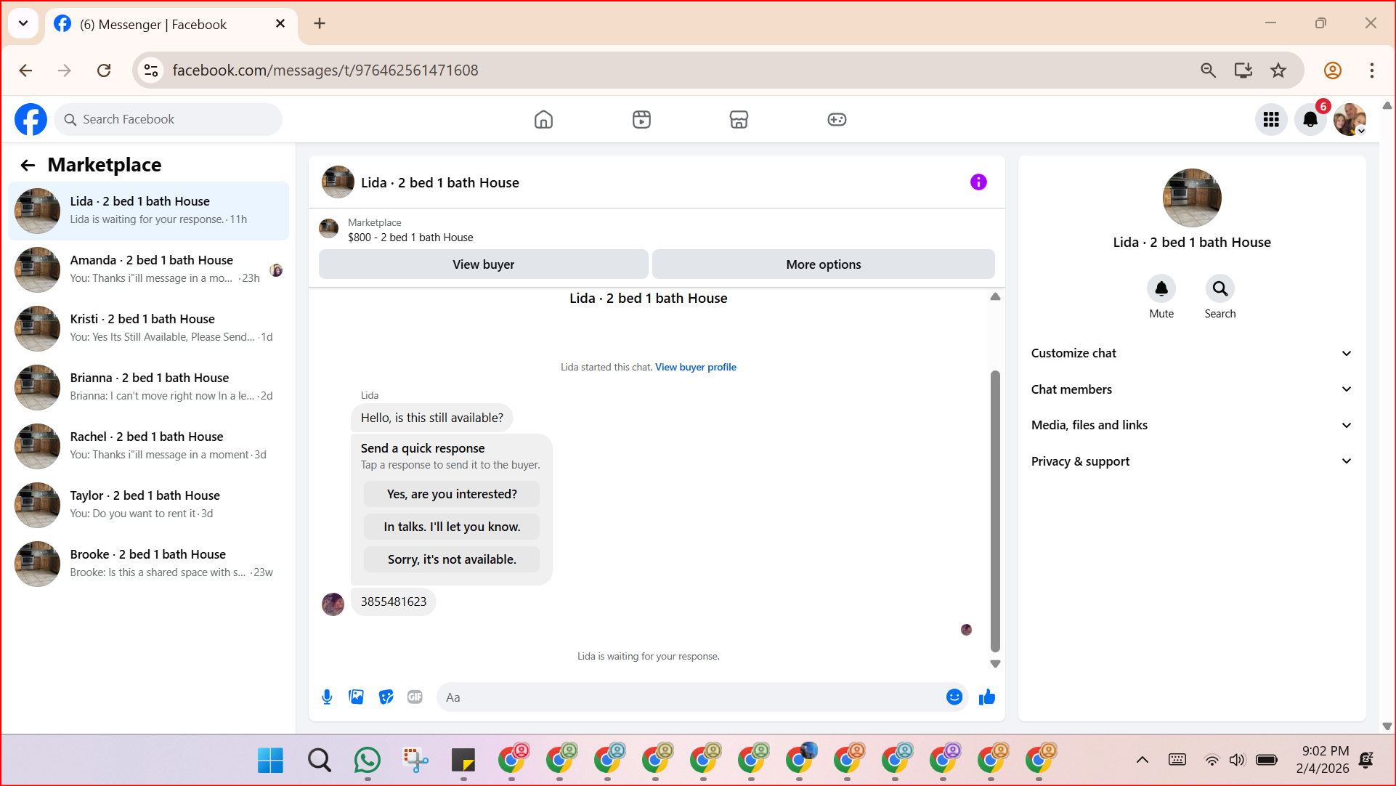This screenshot has height=786, width=1396.
Task: Mute this conversation with bell button
Action: point(1161,289)
